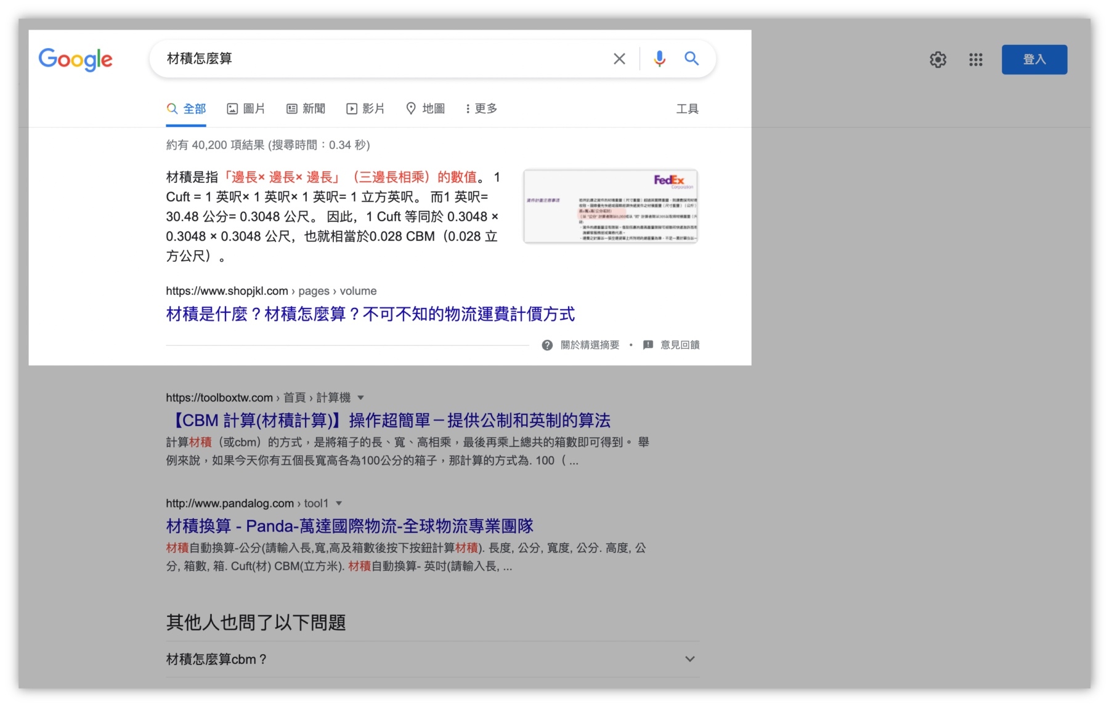Open the dropdown arrow beside pandalog.com URL
The width and height of the screenshot is (1109, 707).
[340, 503]
